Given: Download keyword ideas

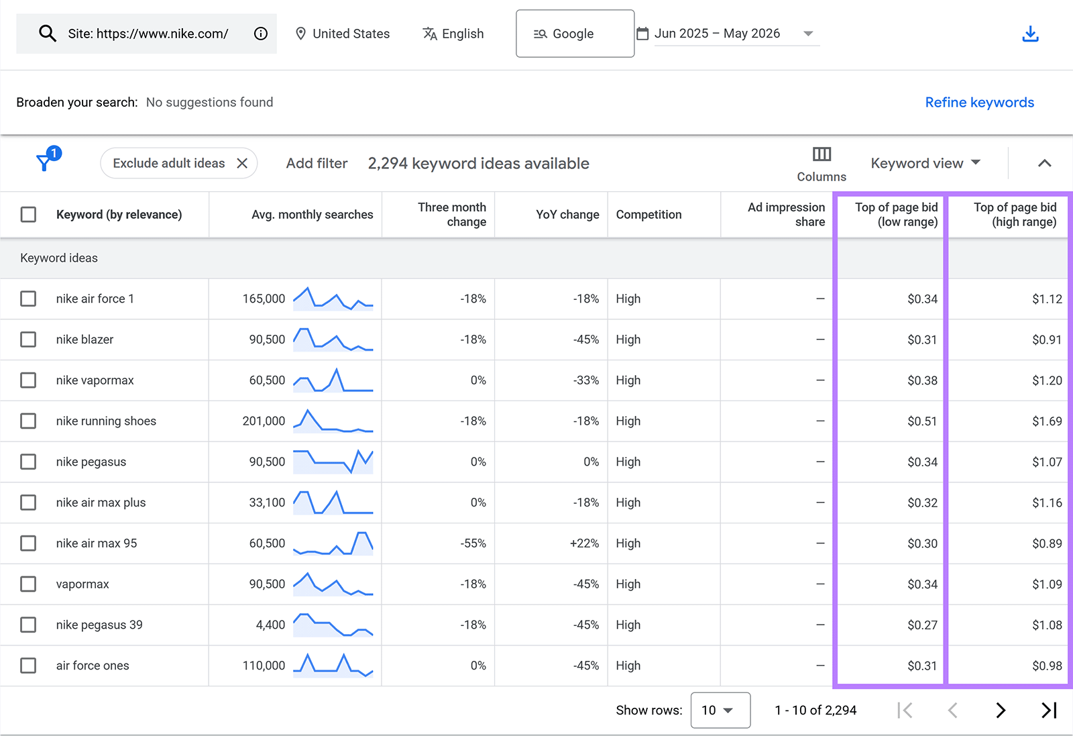Looking at the screenshot, I should (1030, 34).
